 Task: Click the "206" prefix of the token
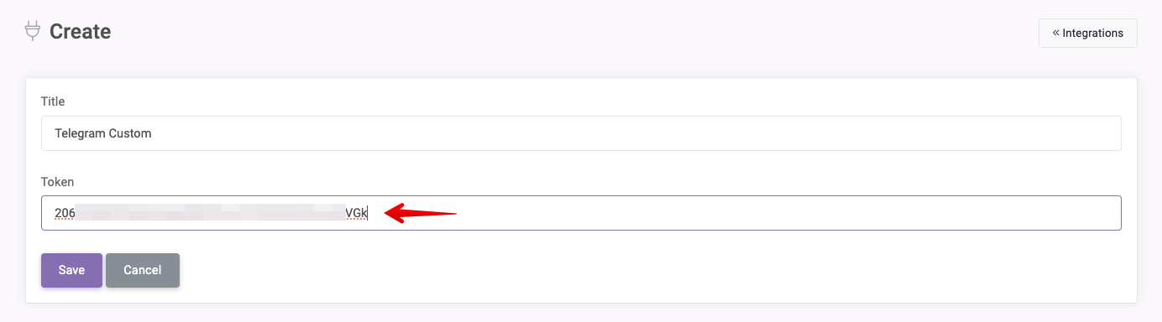tap(65, 213)
